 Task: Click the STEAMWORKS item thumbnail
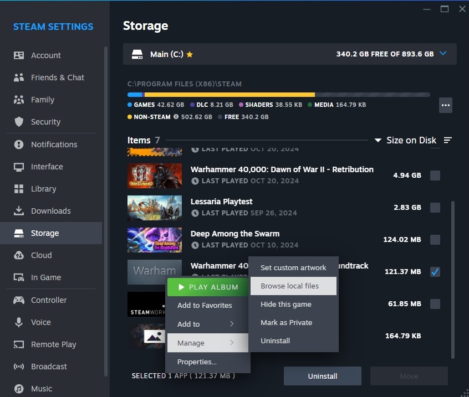146,304
